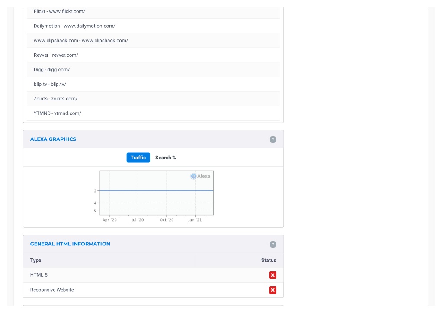This screenshot has height=313, width=443.
Task: Click the Oct '20 axis label
Action: pos(167,220)
